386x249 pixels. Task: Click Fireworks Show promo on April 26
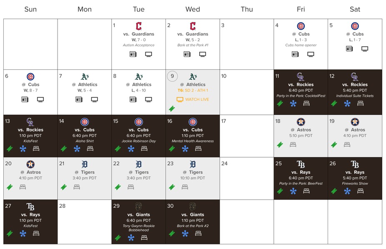coord(355,183)
